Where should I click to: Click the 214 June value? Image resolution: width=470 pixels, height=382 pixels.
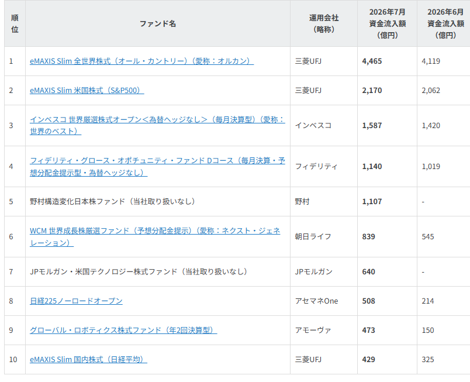click(428, 301)
